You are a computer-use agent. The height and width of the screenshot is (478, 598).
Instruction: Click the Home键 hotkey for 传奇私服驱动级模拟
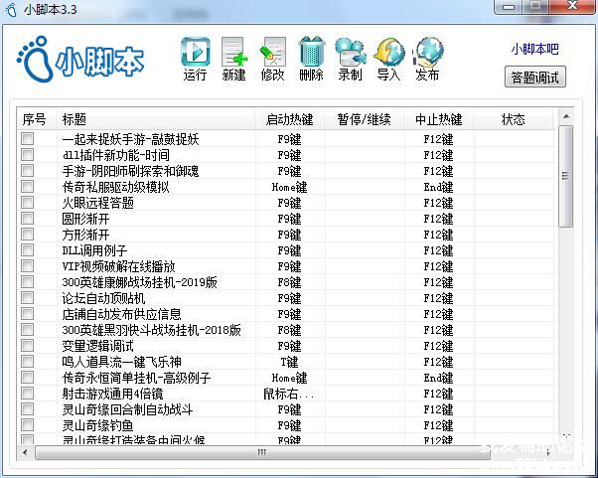pos(289,187)
